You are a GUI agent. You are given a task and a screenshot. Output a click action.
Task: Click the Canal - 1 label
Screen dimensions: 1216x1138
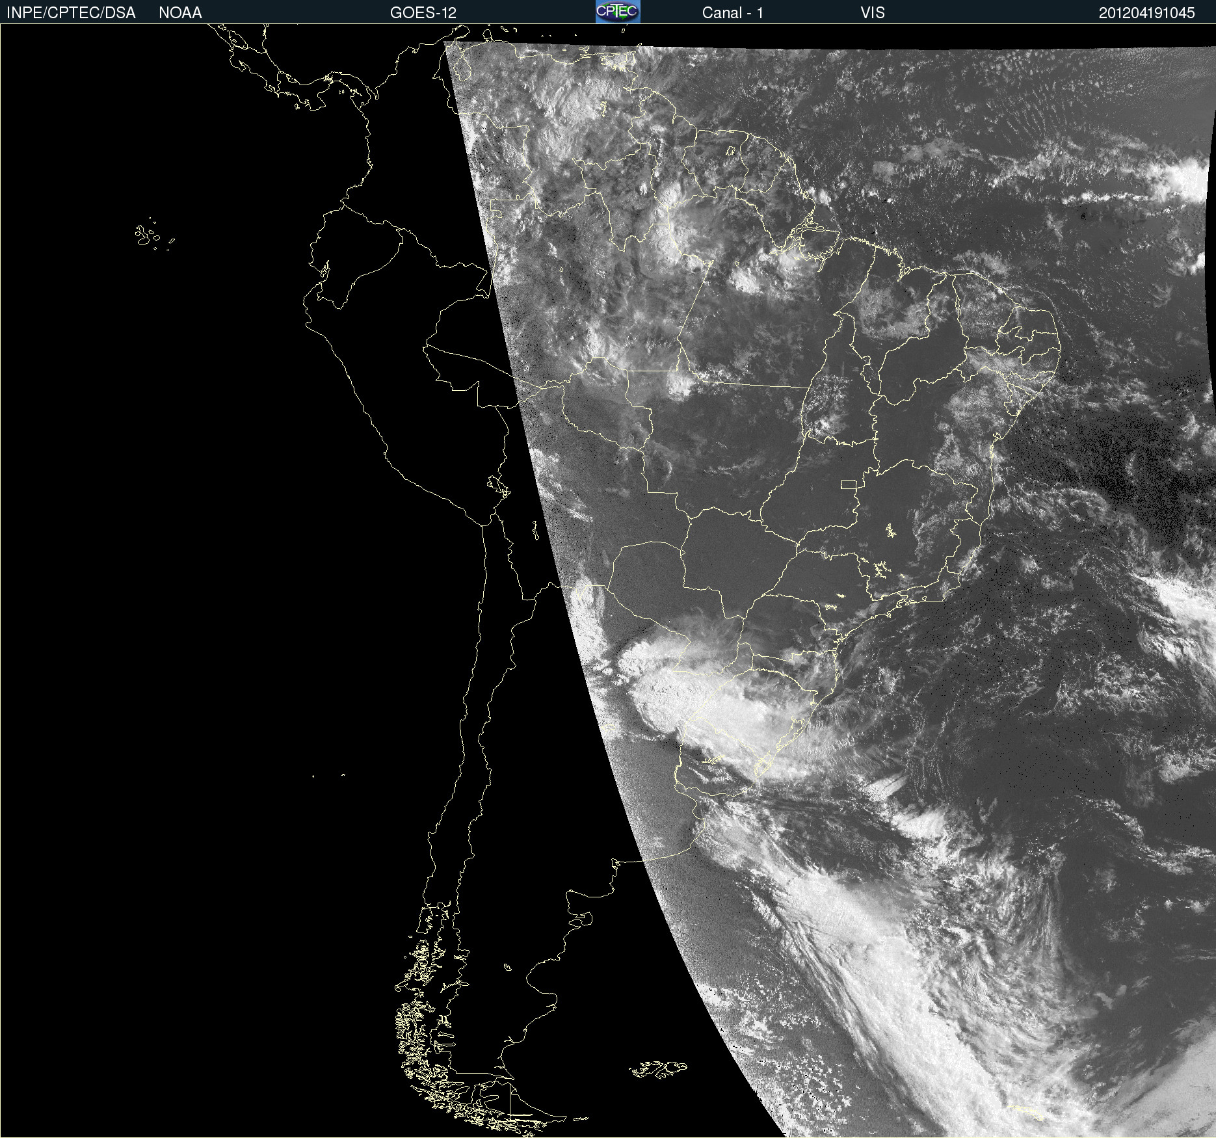point(732,13)
